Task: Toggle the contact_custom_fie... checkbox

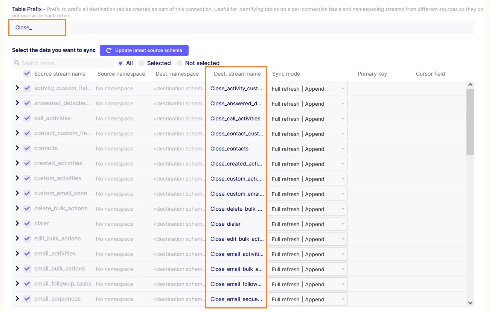Action: click(27, 133)
